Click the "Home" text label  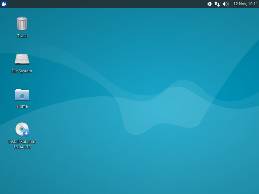tap(22, 106)
